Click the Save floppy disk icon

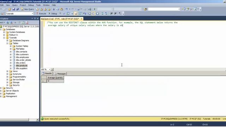click(13, 9)
